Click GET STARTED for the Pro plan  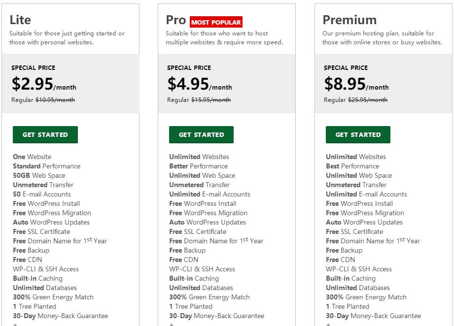201,134
